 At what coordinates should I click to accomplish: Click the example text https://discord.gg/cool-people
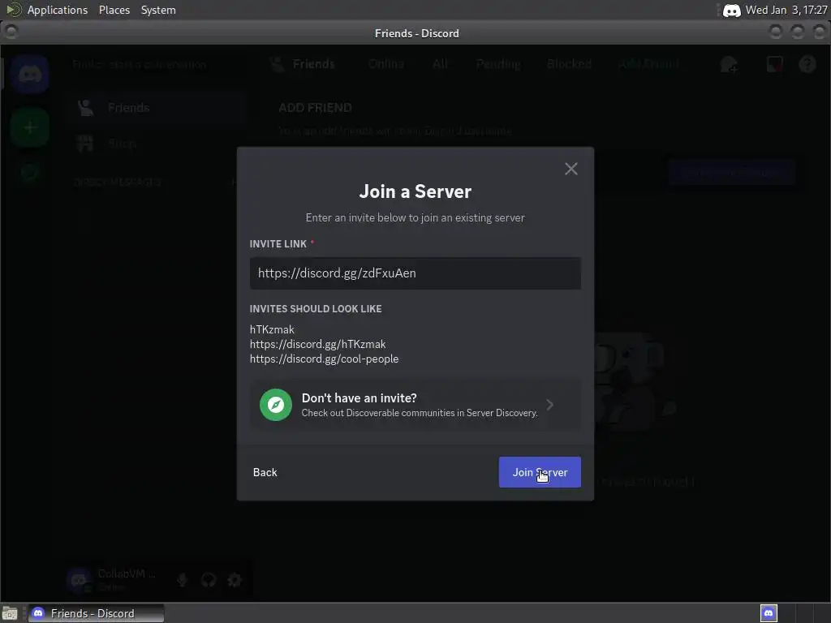324,359
